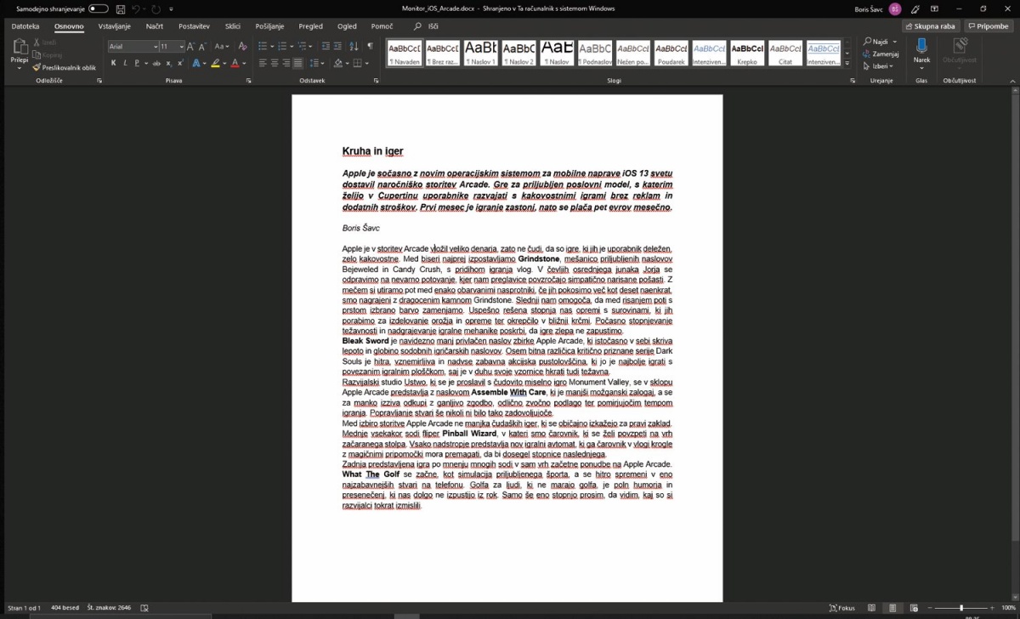Decrease the paragraph indent
The width and height of the screenshot is (1020, 619).
pyautogui.click(x=326, y=46)
